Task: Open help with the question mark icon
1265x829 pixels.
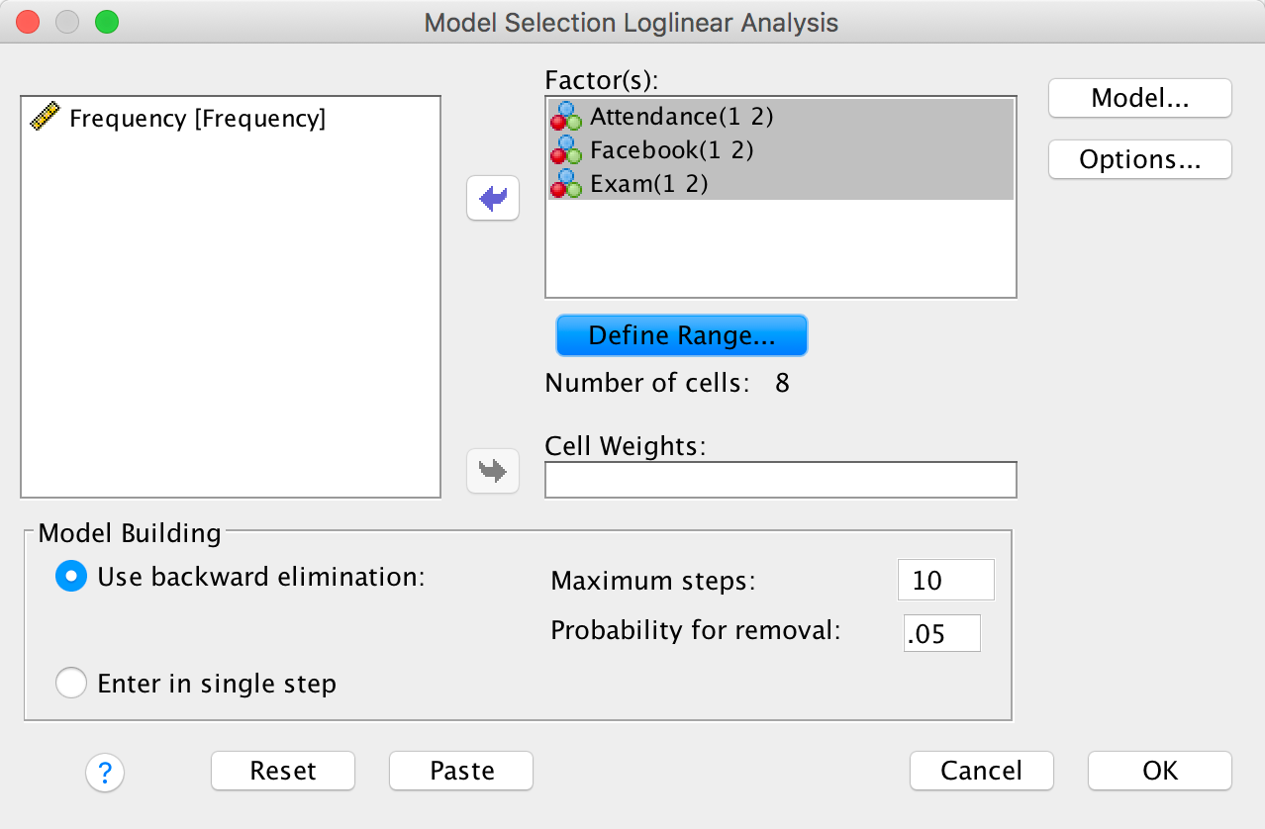Action: [105, 772]
